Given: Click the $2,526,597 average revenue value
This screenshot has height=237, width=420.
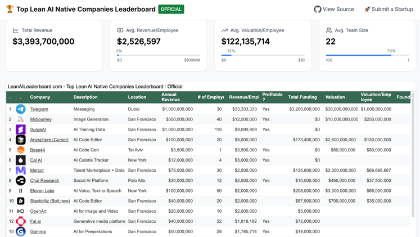Looking at the screenshot, I should point(139,42).
